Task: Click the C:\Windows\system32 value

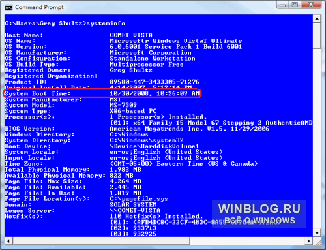Action: click(x=147, y=140)
